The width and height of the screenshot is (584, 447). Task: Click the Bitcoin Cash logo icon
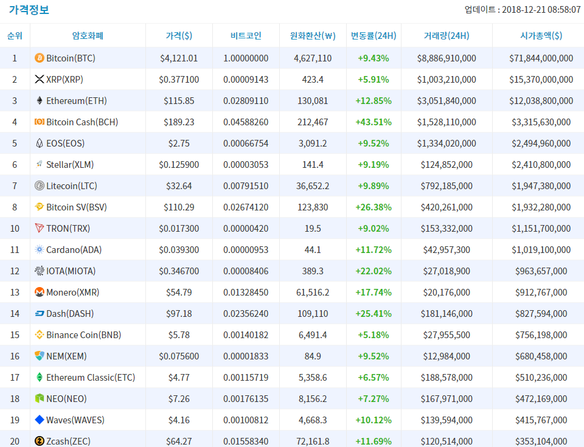point(39,122)
